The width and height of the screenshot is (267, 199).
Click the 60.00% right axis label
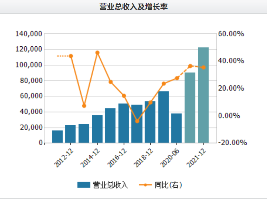click(x=231, y=34)
